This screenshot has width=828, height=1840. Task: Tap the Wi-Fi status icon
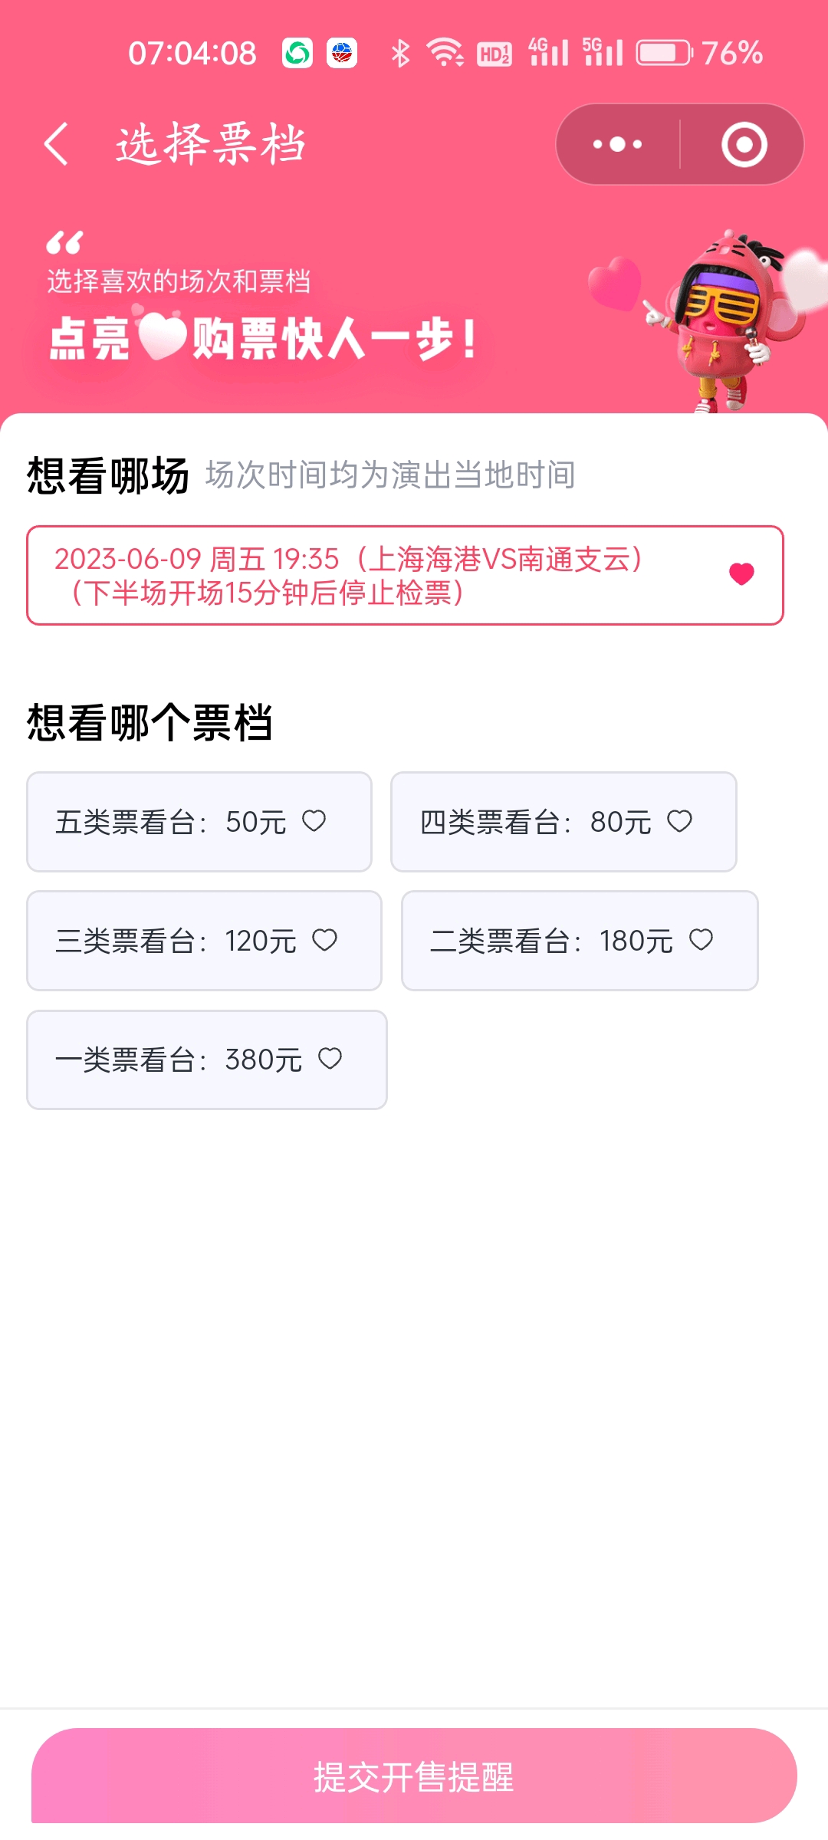tap(445, 53)
